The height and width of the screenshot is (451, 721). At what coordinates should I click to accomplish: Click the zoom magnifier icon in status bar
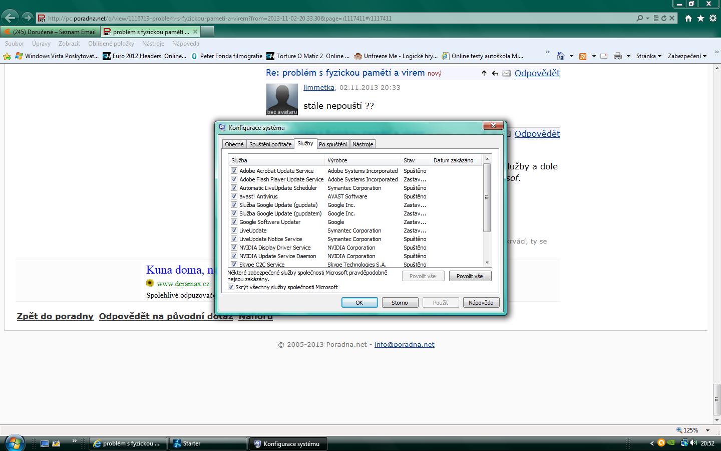click(x=679, y=430)
